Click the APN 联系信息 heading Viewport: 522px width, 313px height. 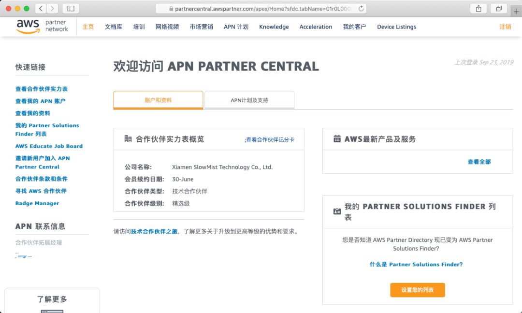(40, 226)
